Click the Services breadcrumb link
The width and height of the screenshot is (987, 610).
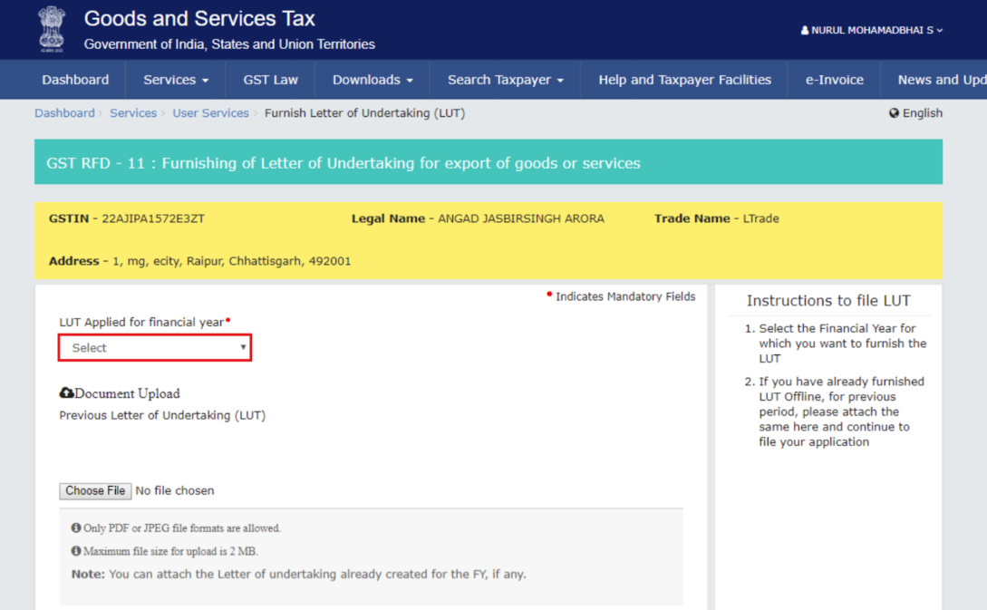click(x=133, y=113)
